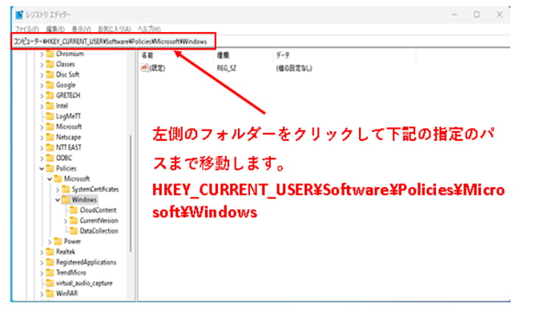
Task: Open the ヘルプ(H) menu
Action: click(x=149, y=29)
